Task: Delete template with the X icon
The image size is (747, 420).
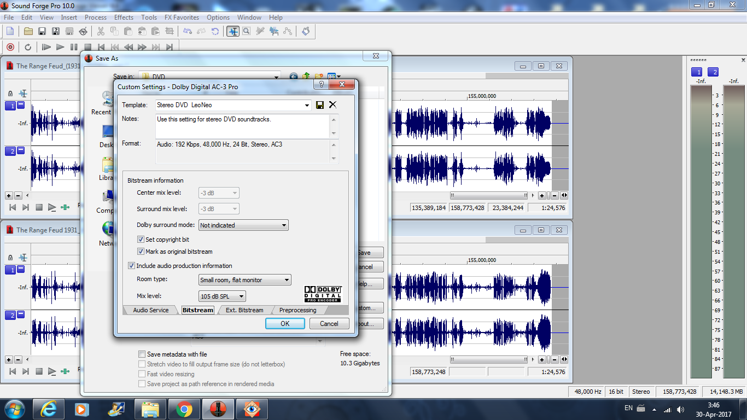Action: pos(332,105)
